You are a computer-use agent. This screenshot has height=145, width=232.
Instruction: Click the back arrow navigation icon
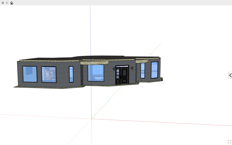click(x=3, y=3)
